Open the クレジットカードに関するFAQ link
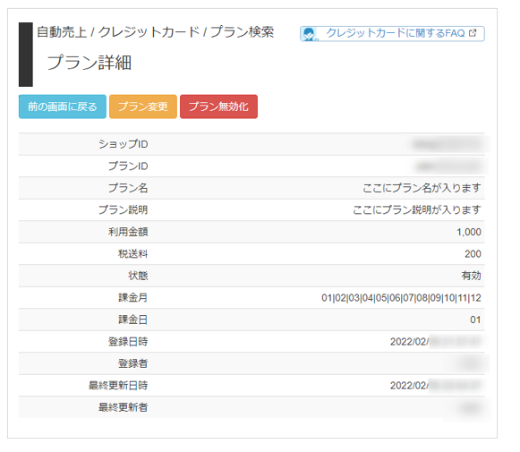Image resolution: width=520 pixels, height=452 pixels. tap(392, 34)
